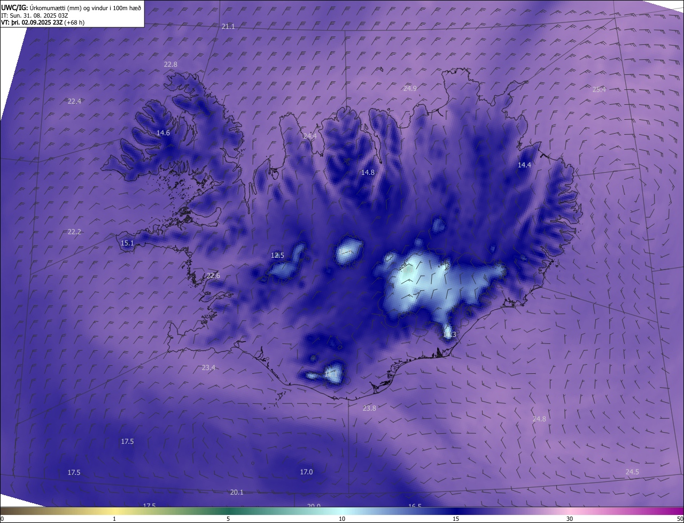Click the 24.9 value label

[x=410, y=88]
